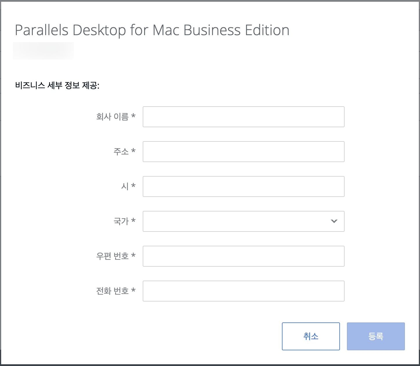The image size is (420, 366).
Task: Click the 국가 label text
Action: pos(121,221)
